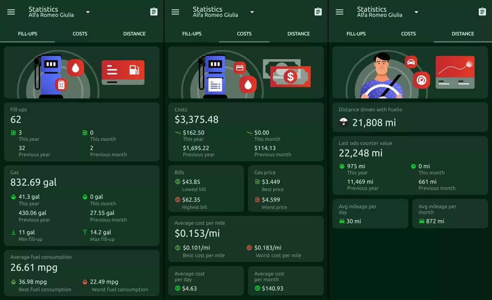This screenshot has height=300, width=492.
Task: Go to the FILL-UPS tab on the rightmost screen
Action: (x=356, y=34)
